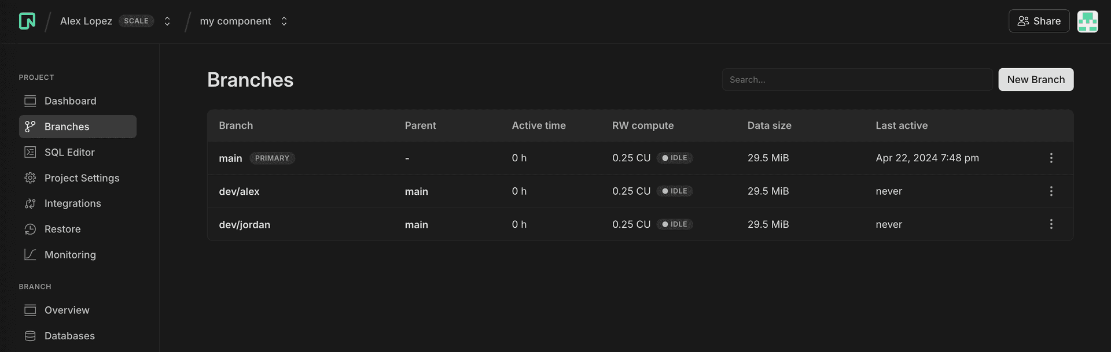Click the SQL Editor icon
This screenshot has height=352, width=1111.
point(30,152)
